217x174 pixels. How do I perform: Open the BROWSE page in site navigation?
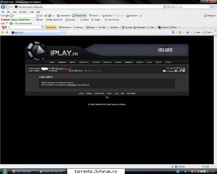click(62, 62)
